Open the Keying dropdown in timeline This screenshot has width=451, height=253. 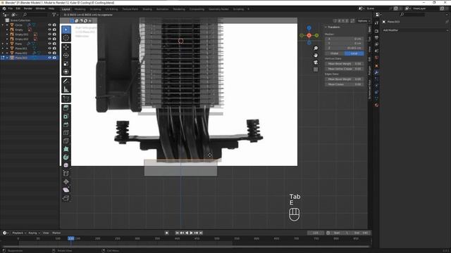(35, 233)
